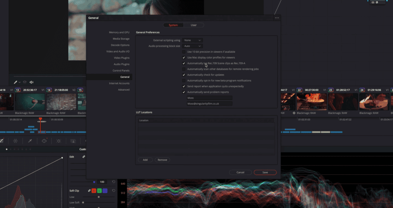The width and height of the screenshot is (393, 208).
Task: Select clip 23 thumbnail
Action: click(343, 102)
